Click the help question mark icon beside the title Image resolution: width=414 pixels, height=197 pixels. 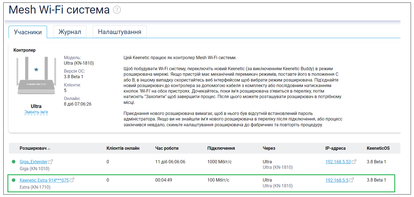click(x=117, y=10)
